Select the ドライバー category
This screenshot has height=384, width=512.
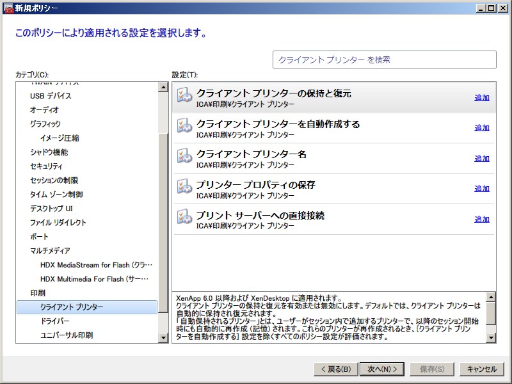pyautogui.click(x=54, y=321)
